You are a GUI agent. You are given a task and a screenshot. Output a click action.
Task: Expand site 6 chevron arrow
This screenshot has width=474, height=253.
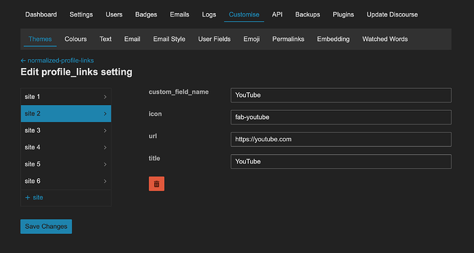105,181
